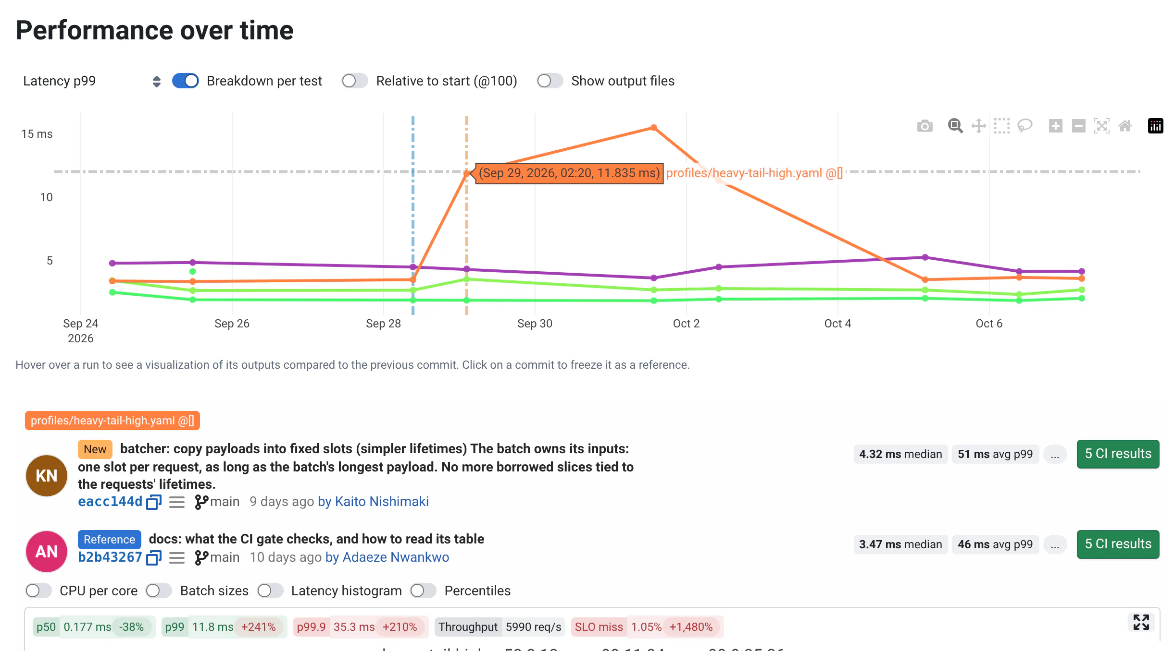The height and width of the screenshot is (651, 1174).
Task: Choose the Box Select tool
Action: 1001,126
